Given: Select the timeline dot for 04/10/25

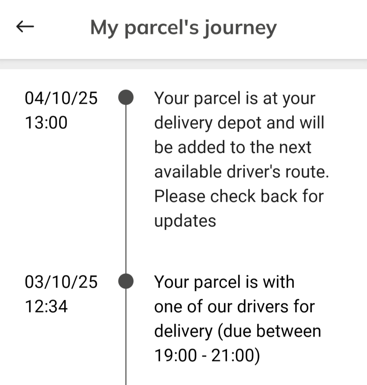Looking at the screenshot, I should [126, 97].
